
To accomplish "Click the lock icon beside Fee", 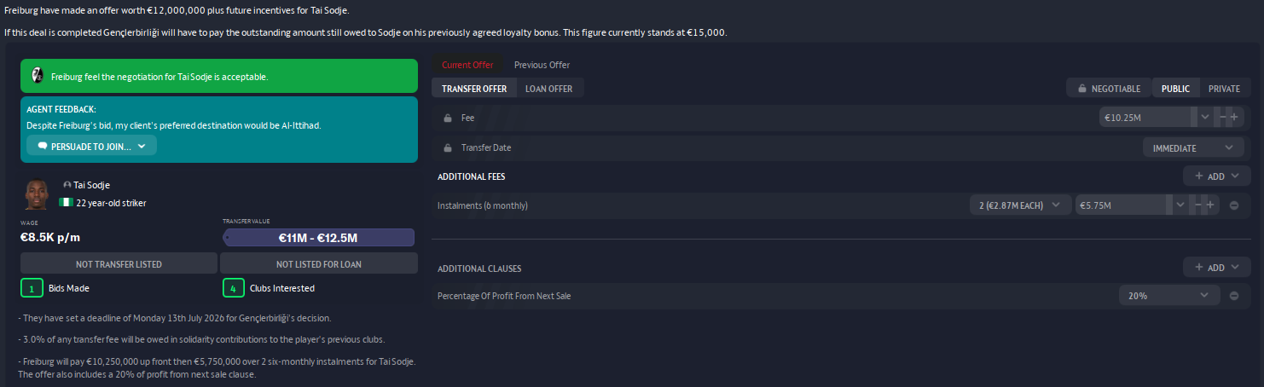I will 448,118.
